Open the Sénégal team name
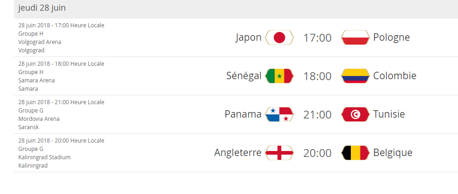Image resolution: width=458 pixels, height=194 pixels. (244, 76)
